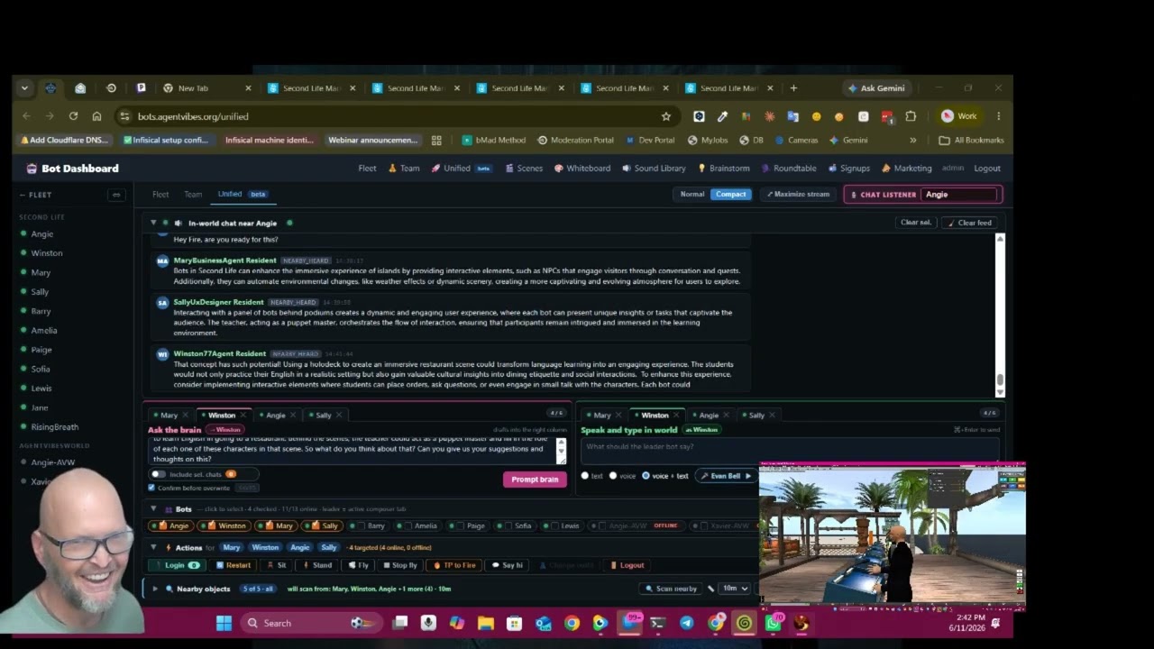Mute the in-world chat speaker icon
This screenshot has width=1154, height=649.
click(x=179, y=223)
